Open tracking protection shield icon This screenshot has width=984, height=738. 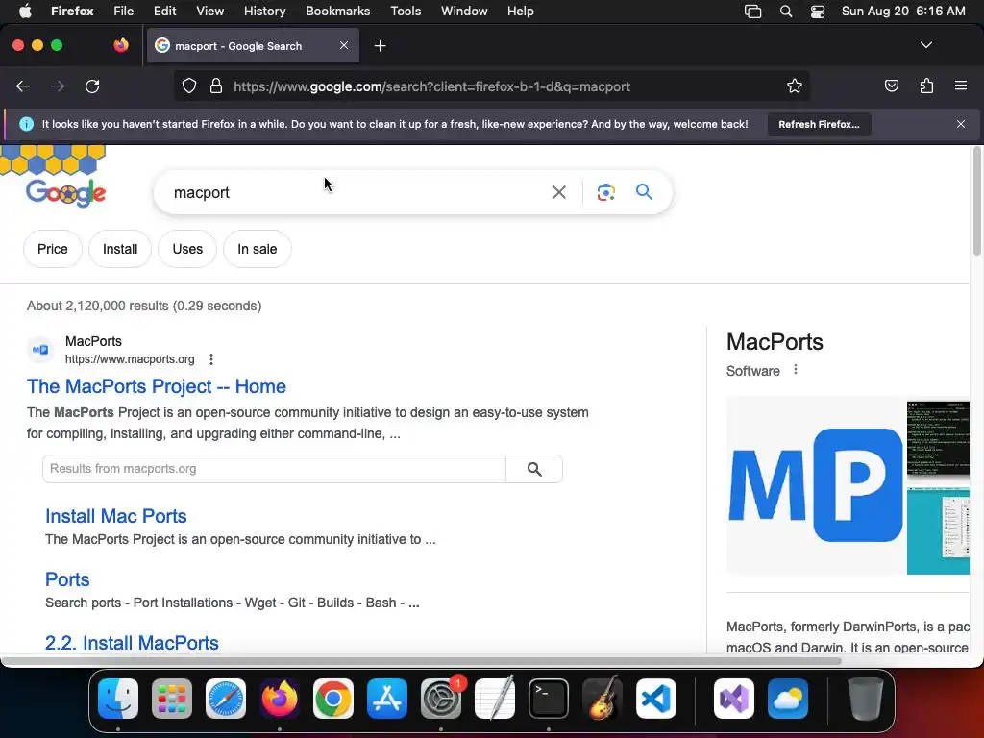pos(189,86)
